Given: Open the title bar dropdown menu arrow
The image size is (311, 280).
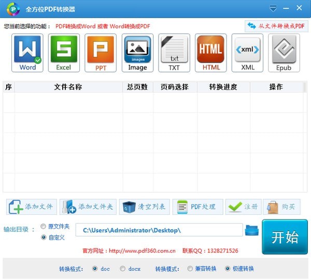Looking at the screenshot, I should tap(273, 8).
